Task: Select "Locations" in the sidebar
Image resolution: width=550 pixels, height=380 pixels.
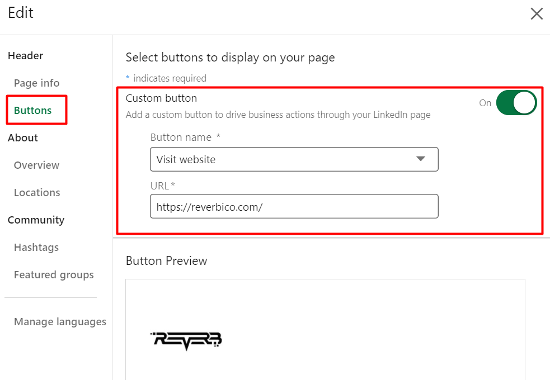Action: 36,192
